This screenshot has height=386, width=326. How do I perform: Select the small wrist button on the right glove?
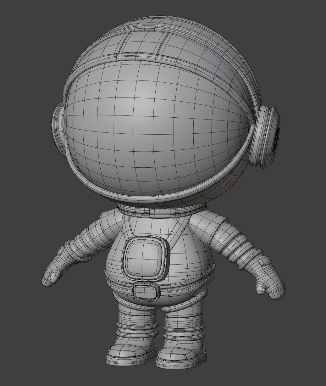264,260
